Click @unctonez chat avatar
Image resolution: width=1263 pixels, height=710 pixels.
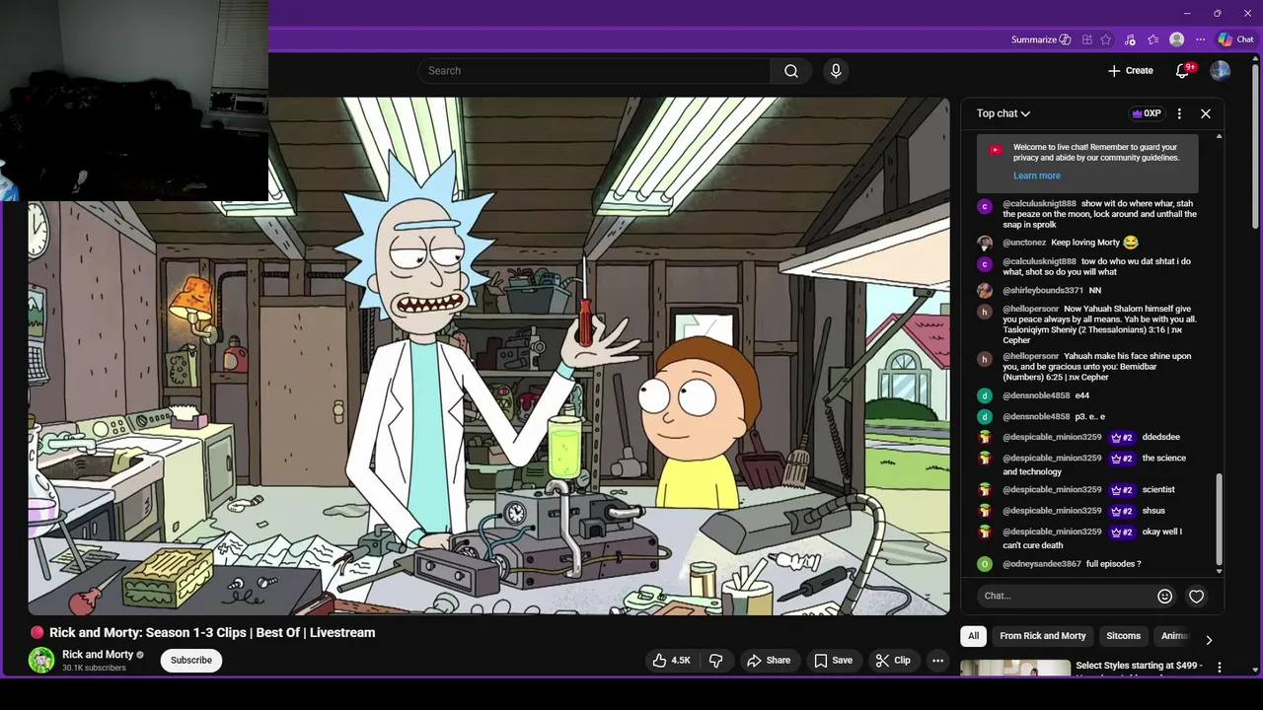985,243
